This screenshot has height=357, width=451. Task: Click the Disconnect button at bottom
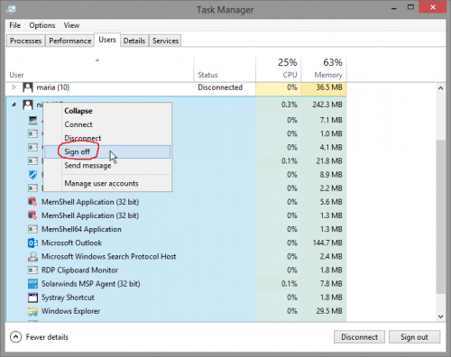point(359,337)
